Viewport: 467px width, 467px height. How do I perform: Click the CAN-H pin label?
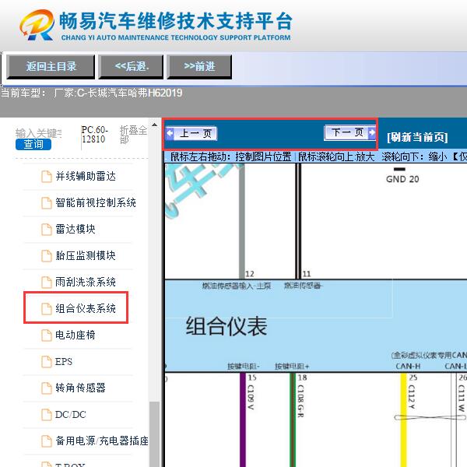pos(408,366)
